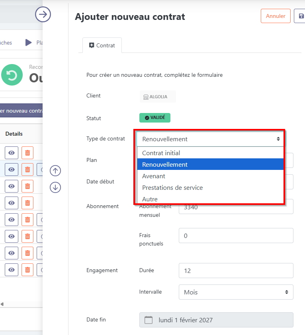
Task: Click the eye icon in the first row
Action: (x=12, y=153)
